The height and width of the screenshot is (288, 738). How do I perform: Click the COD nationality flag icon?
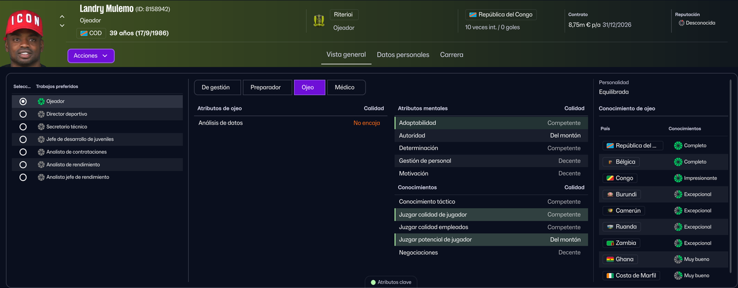point(84,33)
